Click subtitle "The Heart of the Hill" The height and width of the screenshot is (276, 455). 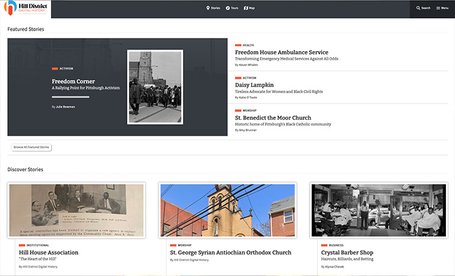[x=38, y=259]
